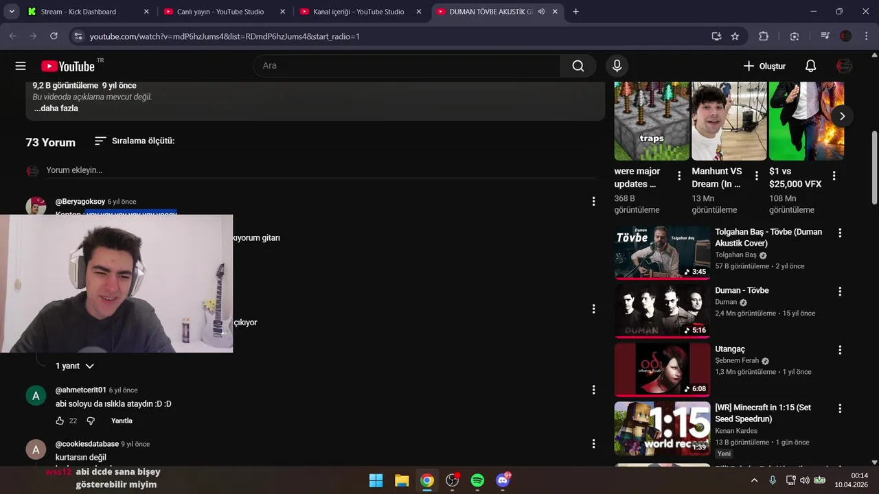Expand description with ...daha fazla

tap(56, 108)
